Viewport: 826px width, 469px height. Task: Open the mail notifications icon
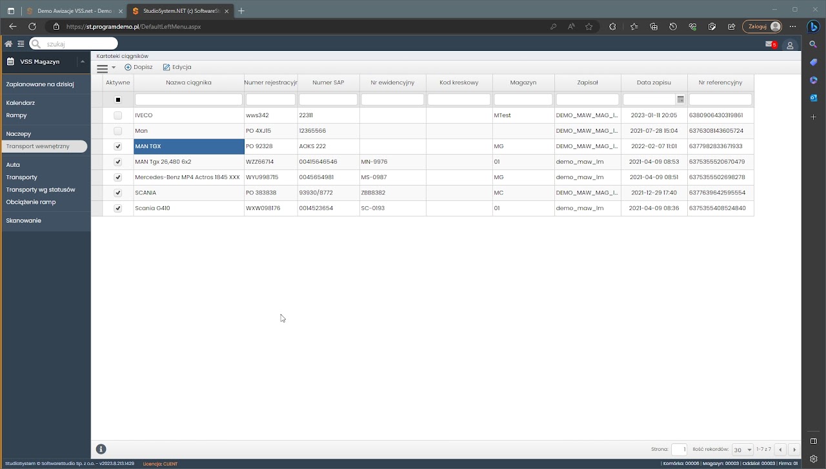(x=770, y=44)
